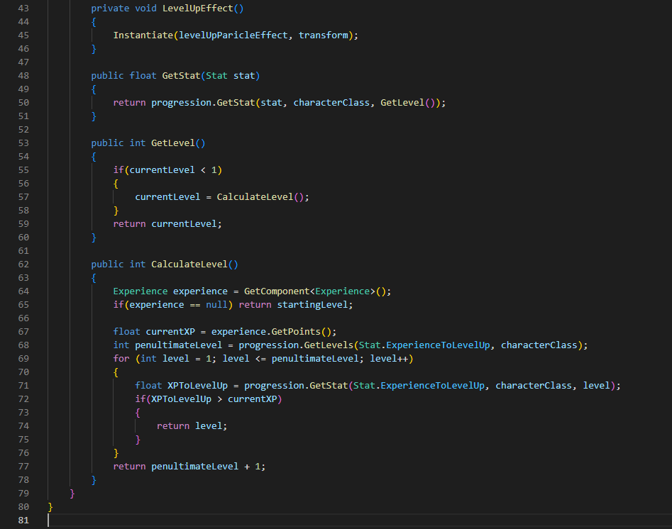The height and width of the screenshot is (529, 672).
Task: Click the GetStat method declaration name
Action: (x=181, y=75)
